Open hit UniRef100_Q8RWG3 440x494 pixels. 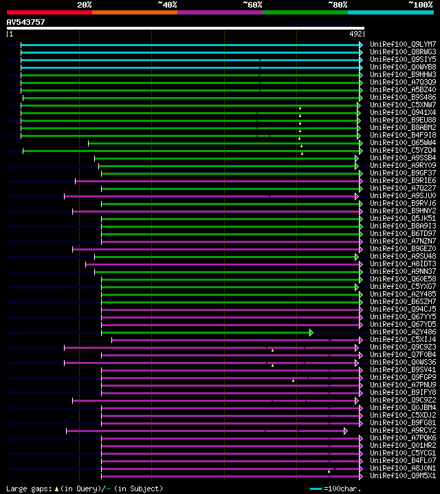pyautogui.click(x=403, y=52)
